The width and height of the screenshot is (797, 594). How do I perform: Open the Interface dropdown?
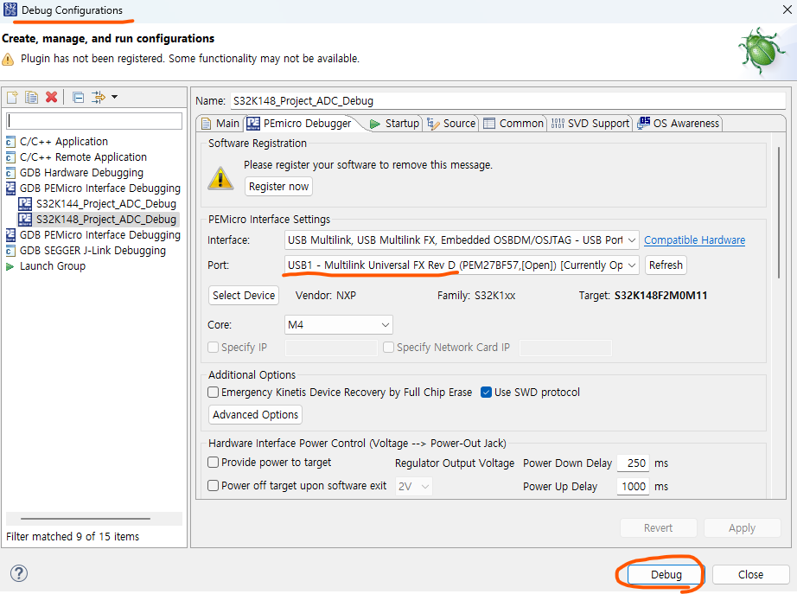[462, 240]
